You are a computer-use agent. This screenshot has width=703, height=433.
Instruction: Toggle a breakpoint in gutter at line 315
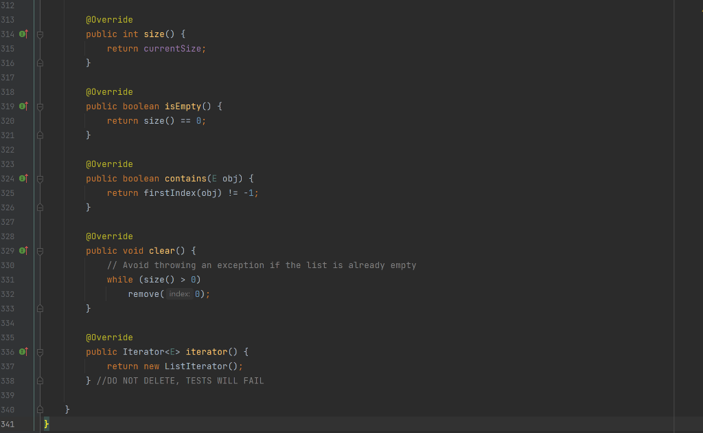tap(31, 48)
